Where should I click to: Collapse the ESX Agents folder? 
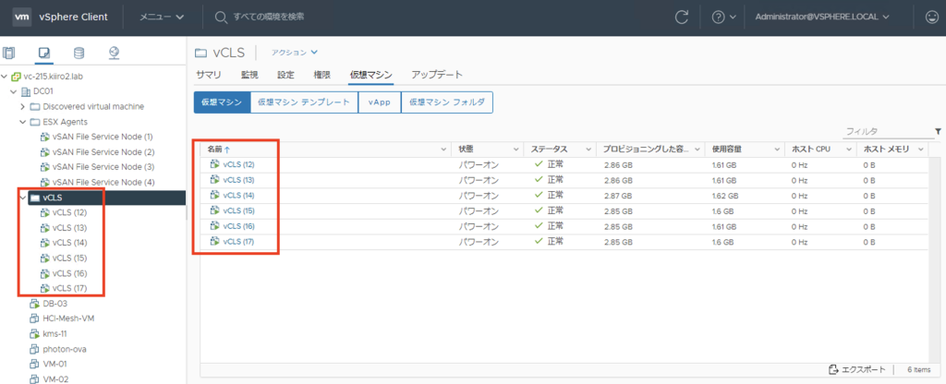point(23,122)
